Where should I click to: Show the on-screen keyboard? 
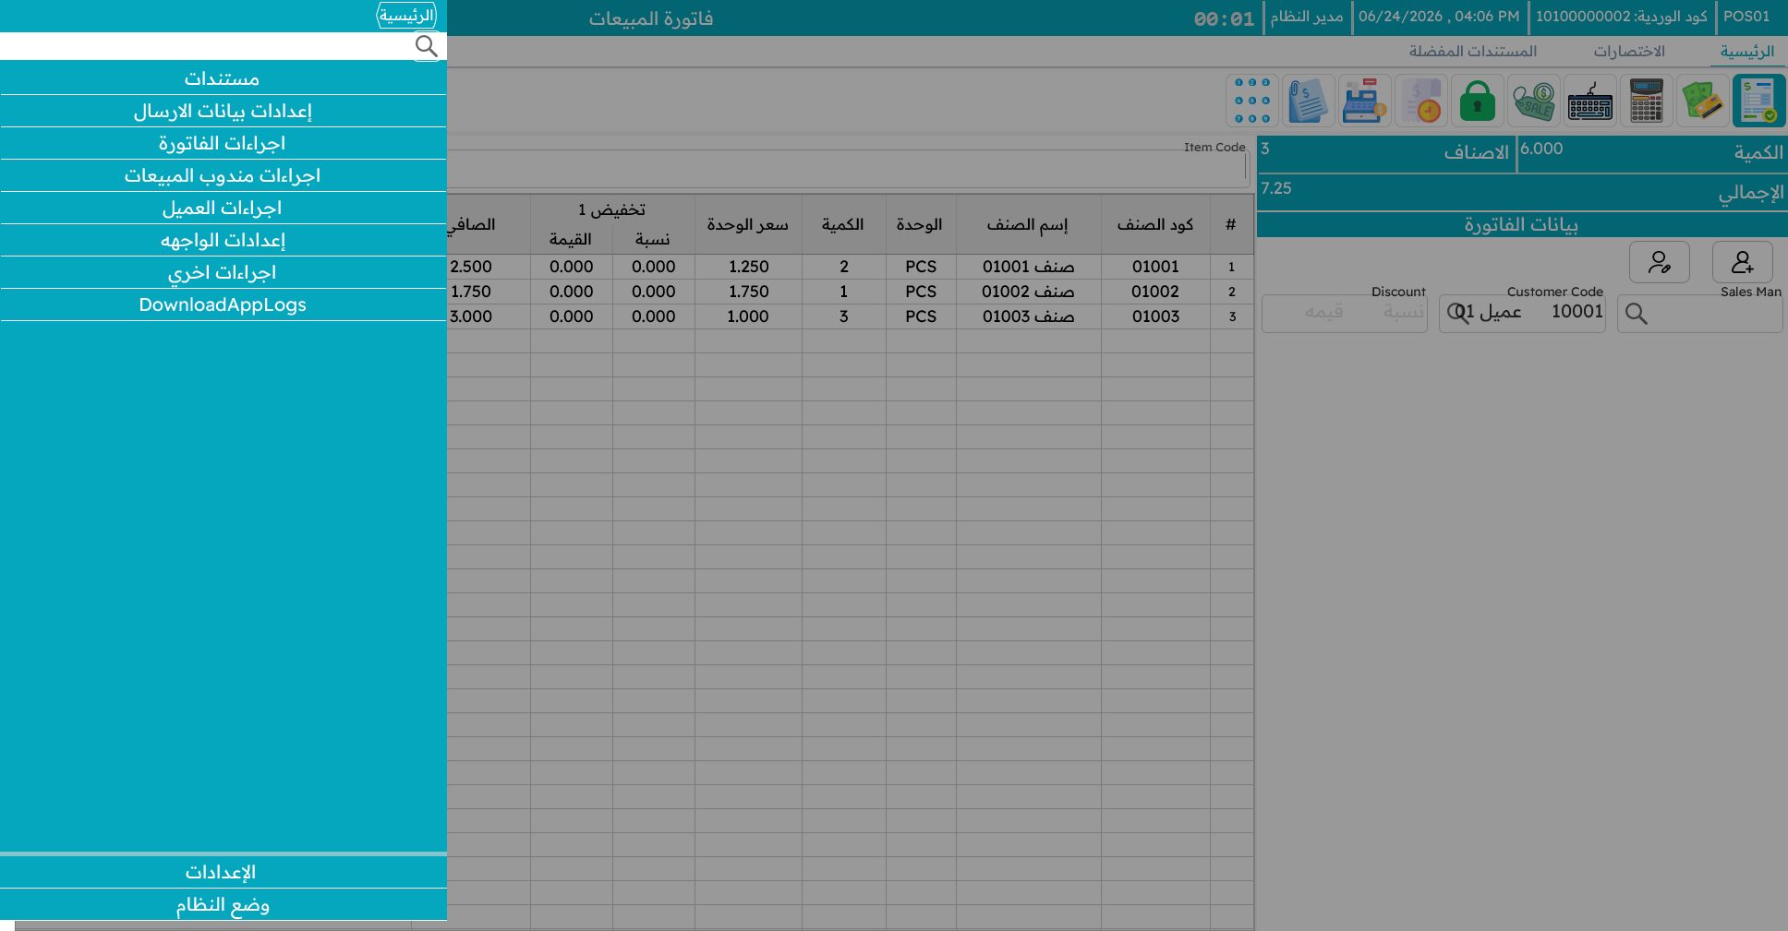click(x=1589, y=101)
